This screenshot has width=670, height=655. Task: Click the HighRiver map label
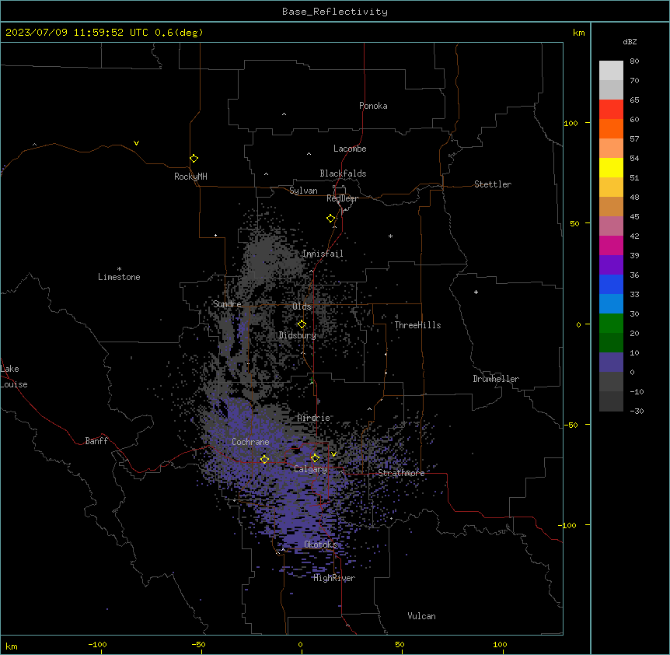coord(334,578)
